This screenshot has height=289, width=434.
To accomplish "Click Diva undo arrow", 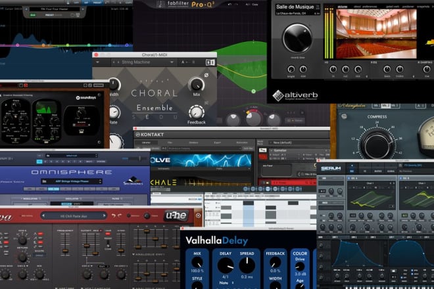I will tap(114, 215).
